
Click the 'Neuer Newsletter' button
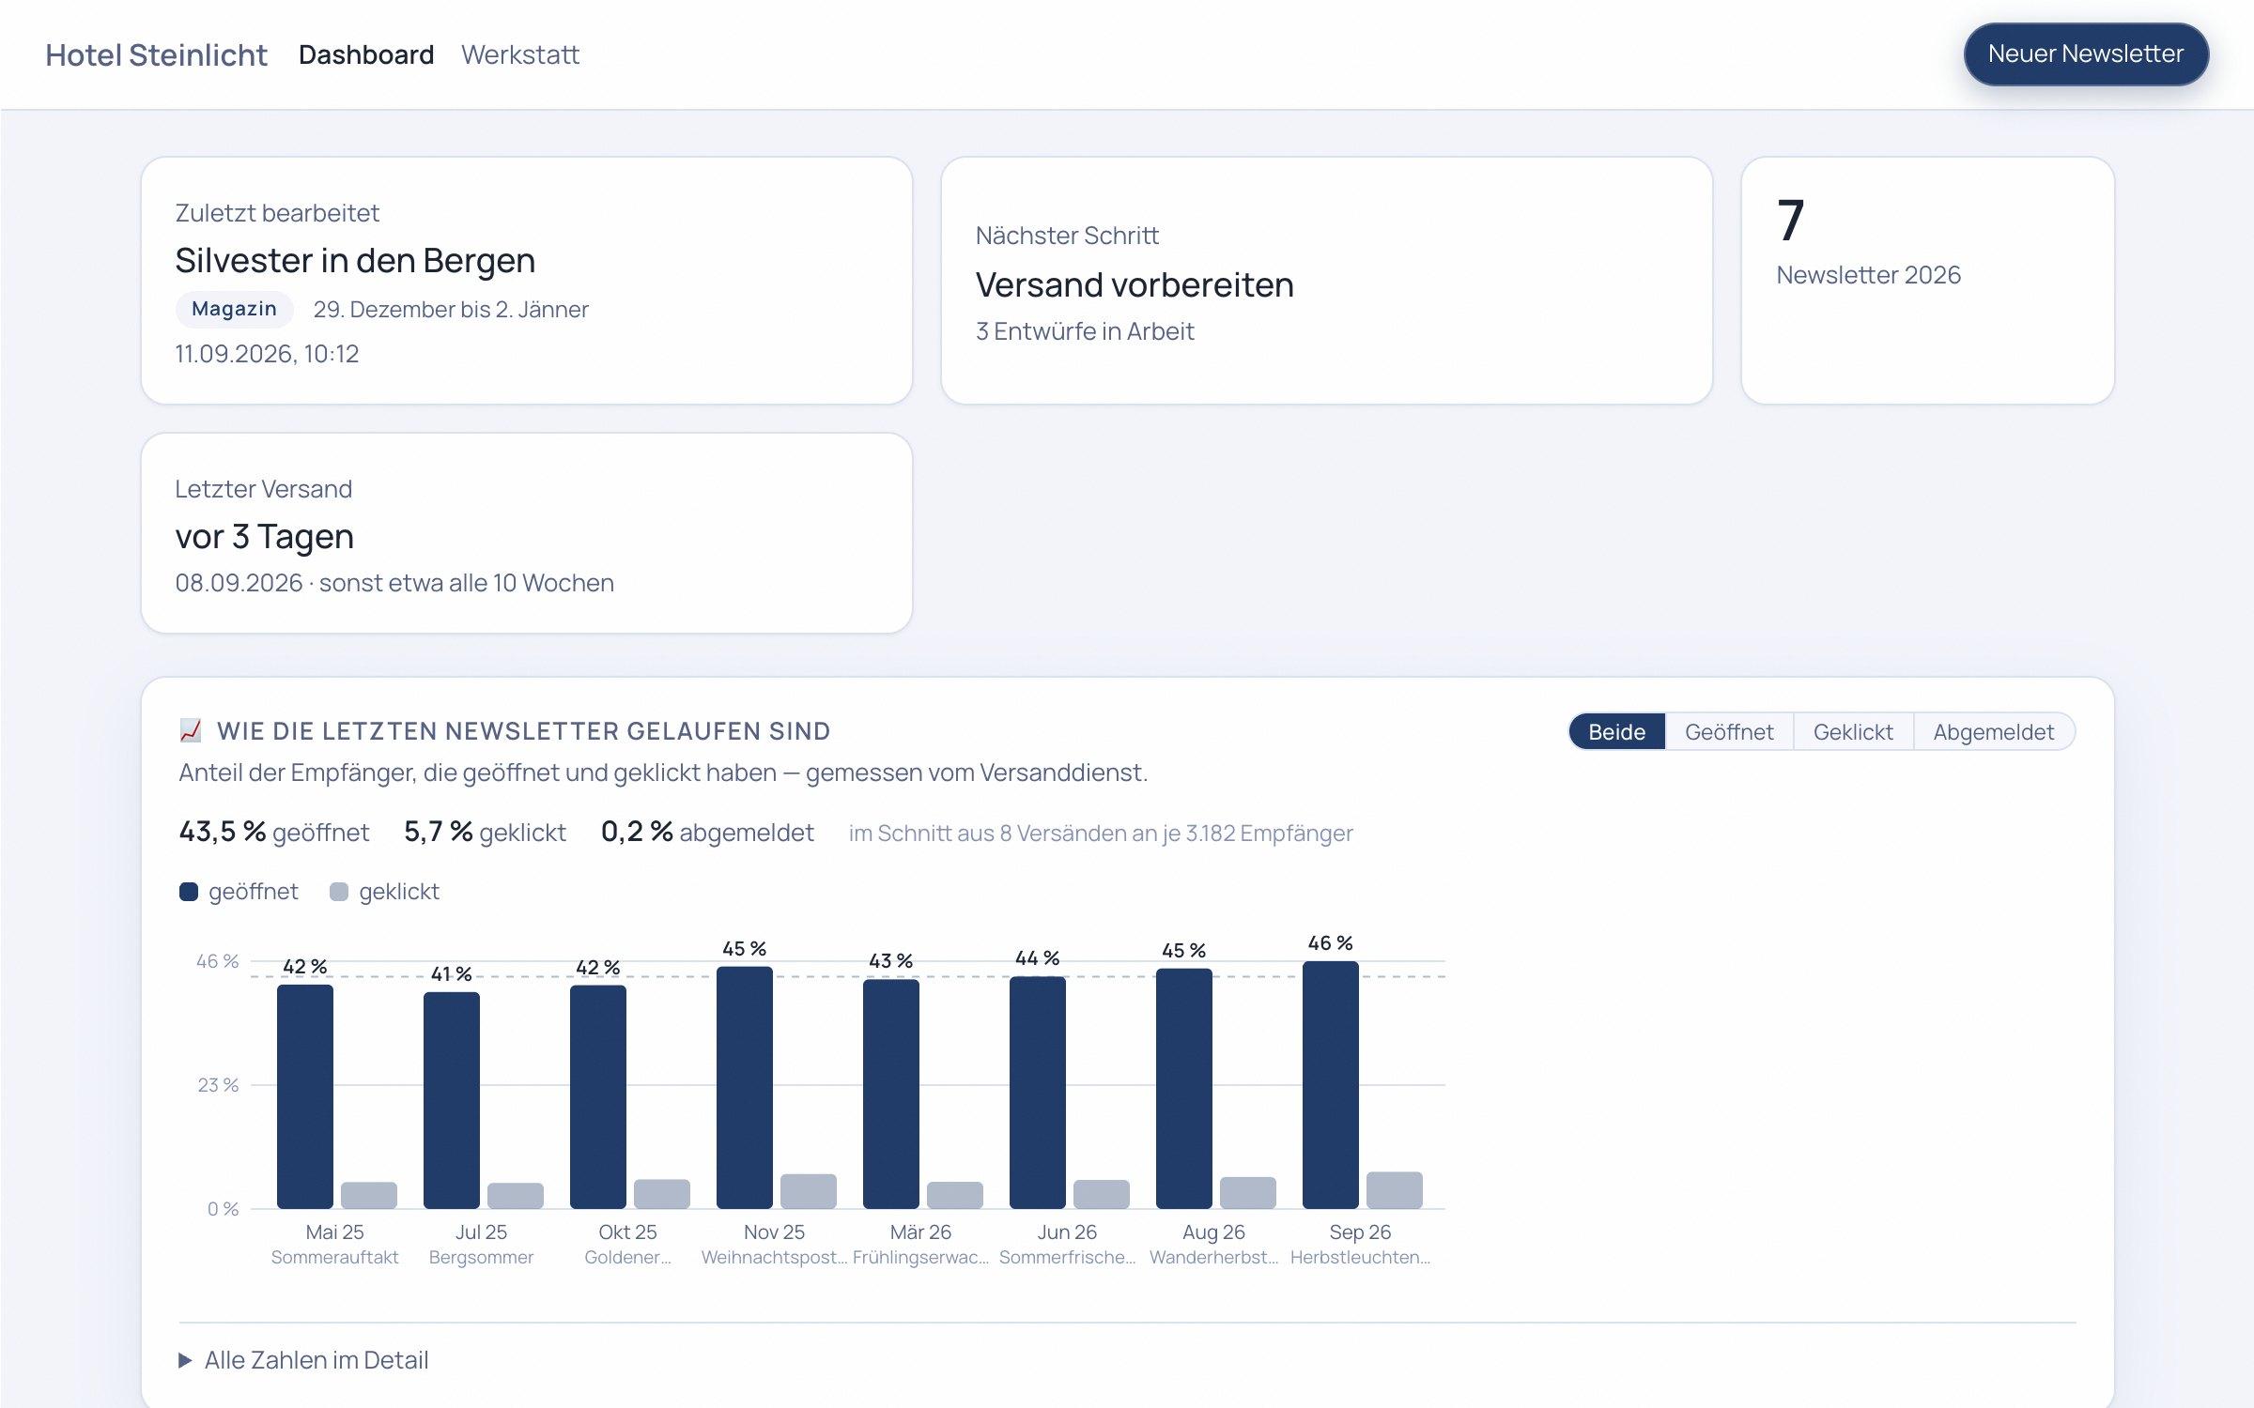tap(2086, 54)
